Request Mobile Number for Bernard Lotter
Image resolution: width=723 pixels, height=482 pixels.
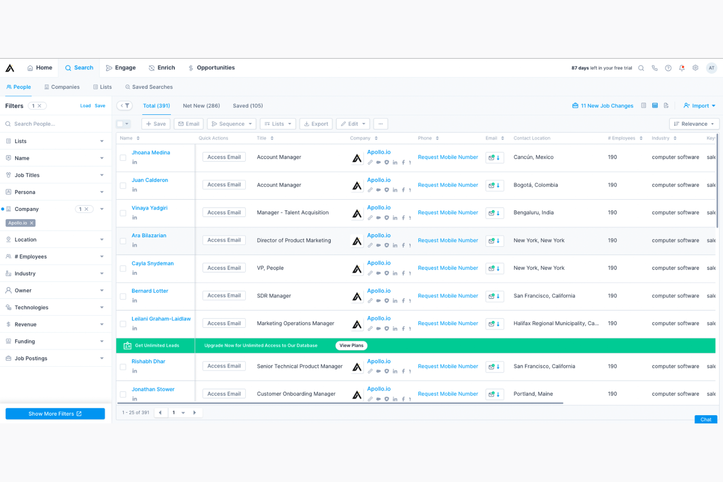click(448, 296)
